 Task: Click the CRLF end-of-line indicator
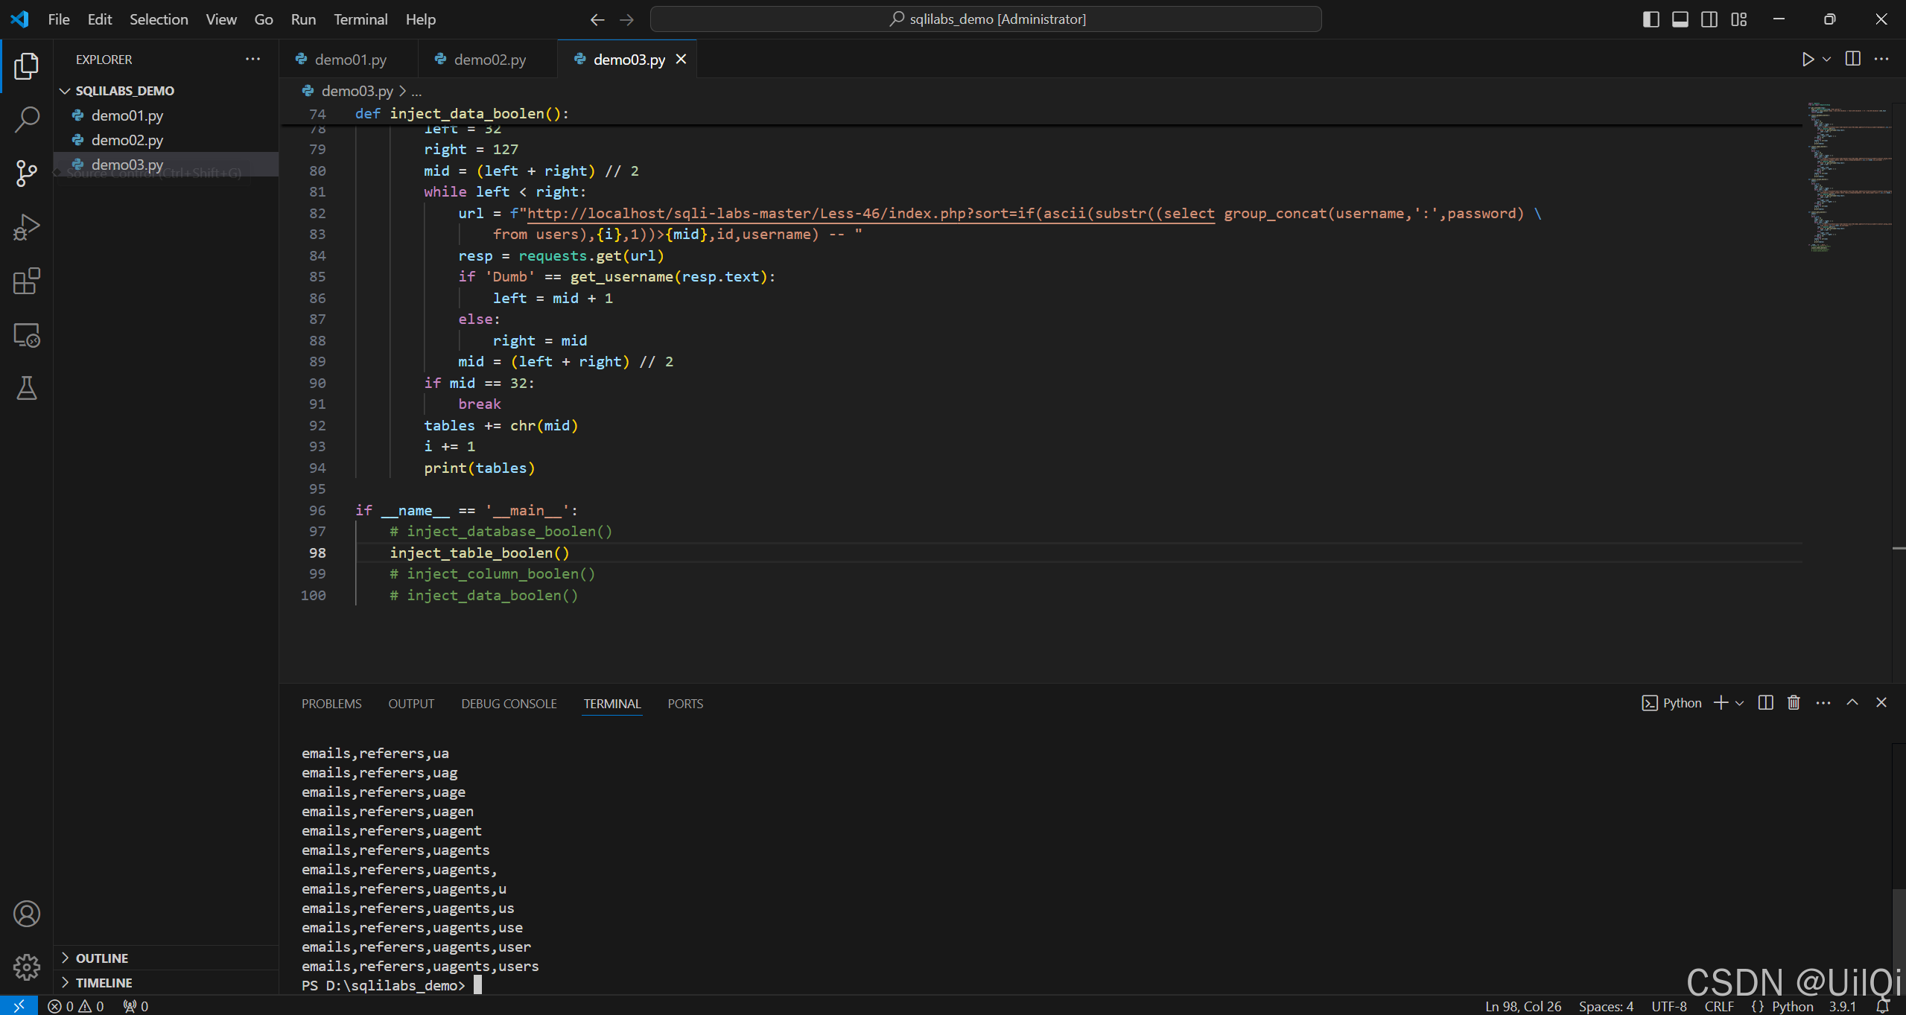click(x=1719, y=1006)
